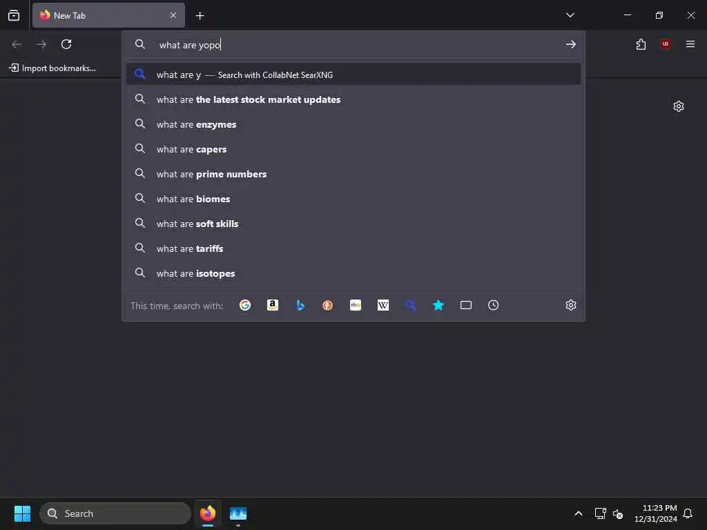Choose suggestion 'what are isotopes'
Screen dimensions: 707x530
click(x=353, y=273)
